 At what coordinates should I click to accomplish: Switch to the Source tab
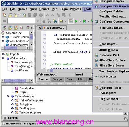click(x=43, y=79)
